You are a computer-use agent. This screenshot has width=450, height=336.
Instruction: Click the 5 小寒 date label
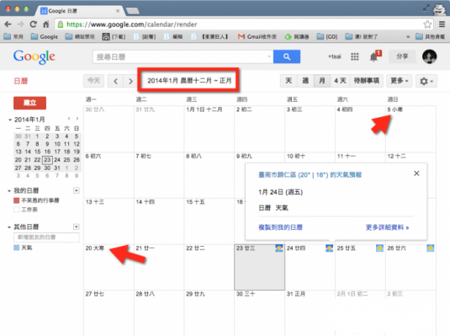pyautogui.click(x=394, y=109)
